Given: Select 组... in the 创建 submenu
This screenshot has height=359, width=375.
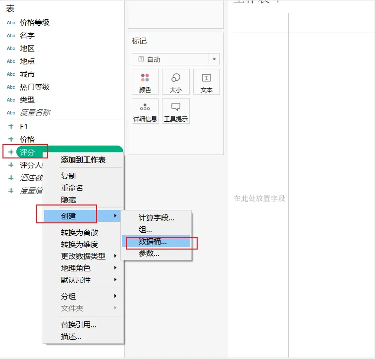Looking at the screenshot, I should 156,230.
